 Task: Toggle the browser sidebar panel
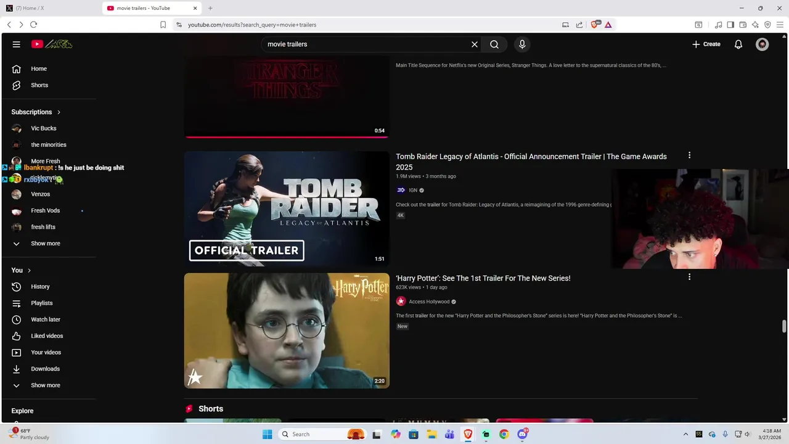(x=730, y=25)
